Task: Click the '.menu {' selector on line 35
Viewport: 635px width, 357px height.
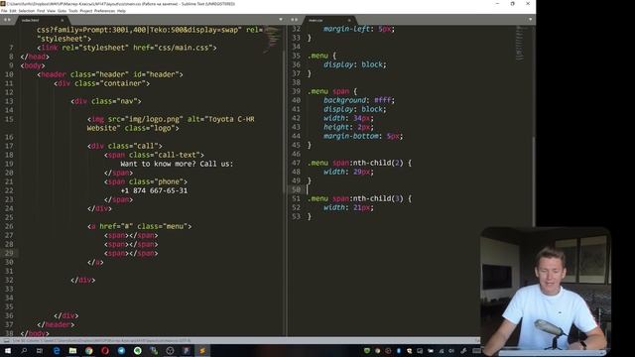Action: click(x=321, y=56)
